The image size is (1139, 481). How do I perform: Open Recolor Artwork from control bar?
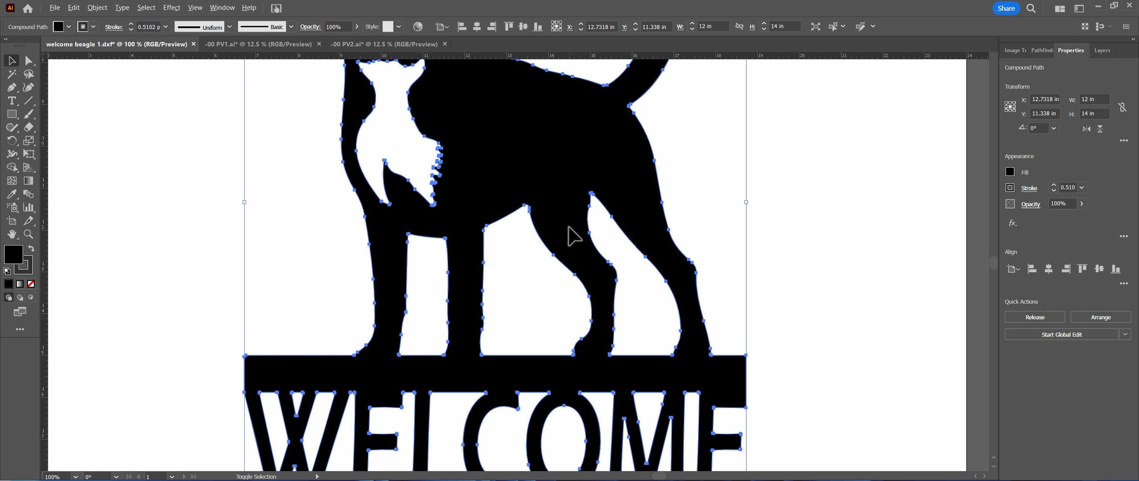pos(418,27)
